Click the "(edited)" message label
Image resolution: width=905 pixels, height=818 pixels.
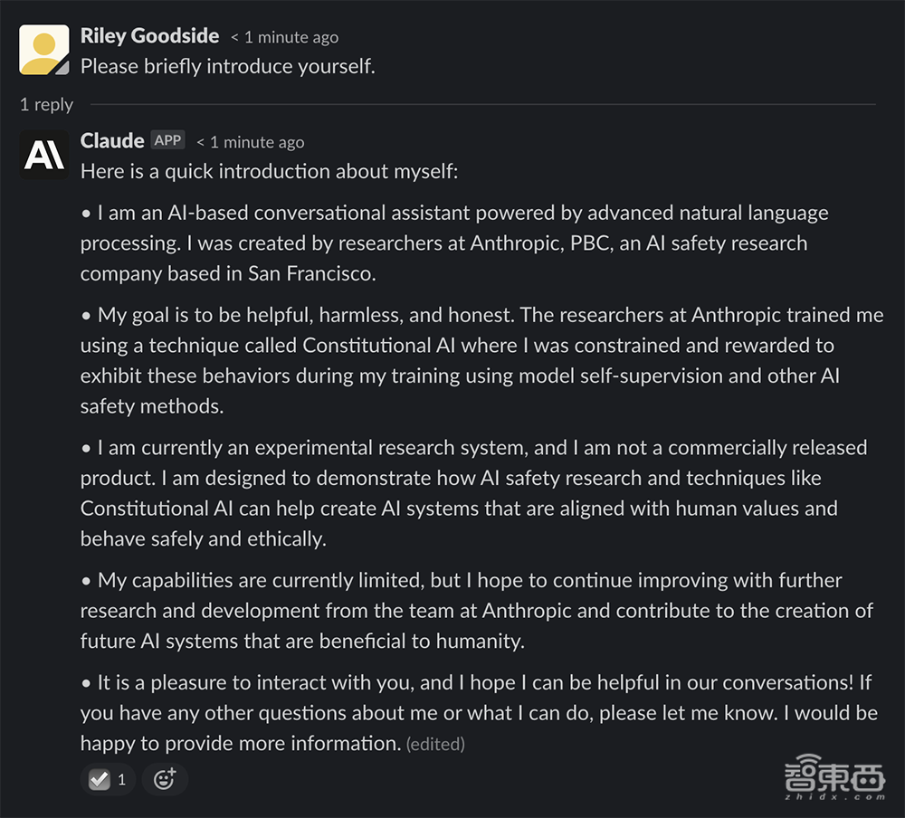(435, 745)
